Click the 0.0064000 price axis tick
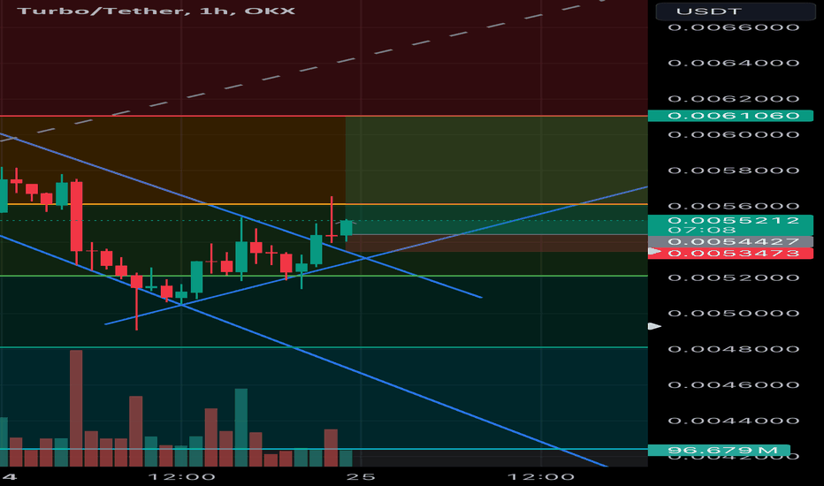Image resolution: width=824 pixels, height=486 pixels. 734,63
